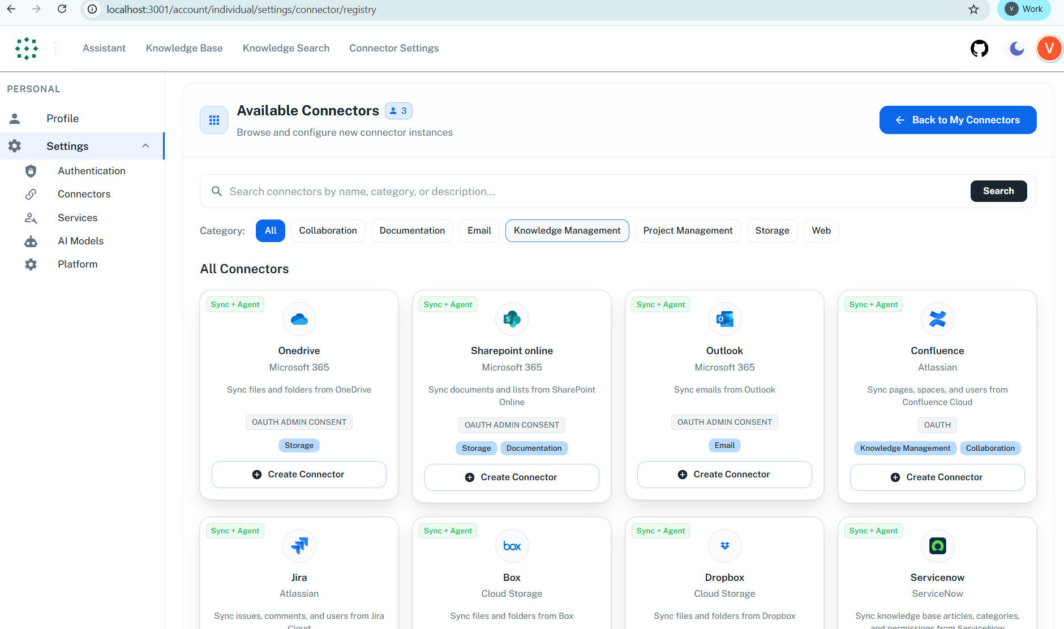Open AI Models via its sidebar icon
The width and height of the screenshot is (1064, 629).
click(x=31, y=241)
